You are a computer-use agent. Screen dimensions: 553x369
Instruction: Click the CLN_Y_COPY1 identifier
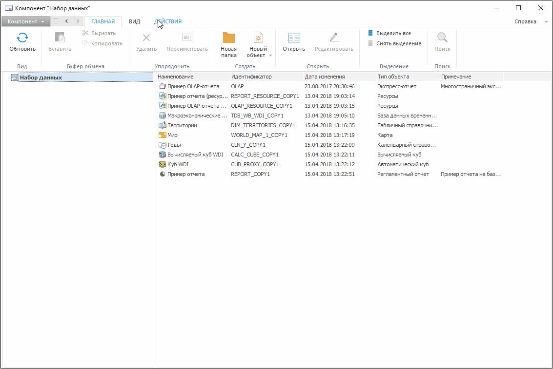point(248,145)
